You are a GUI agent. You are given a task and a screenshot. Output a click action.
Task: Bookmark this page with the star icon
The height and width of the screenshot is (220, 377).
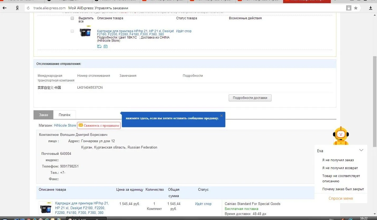click(x=356, y=8)
